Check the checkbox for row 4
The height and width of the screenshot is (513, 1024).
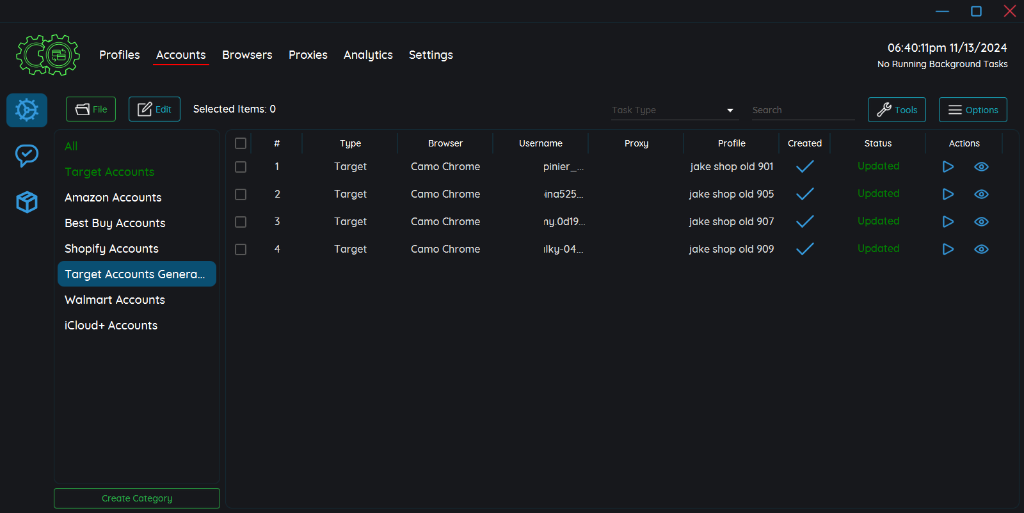(241, 249)
